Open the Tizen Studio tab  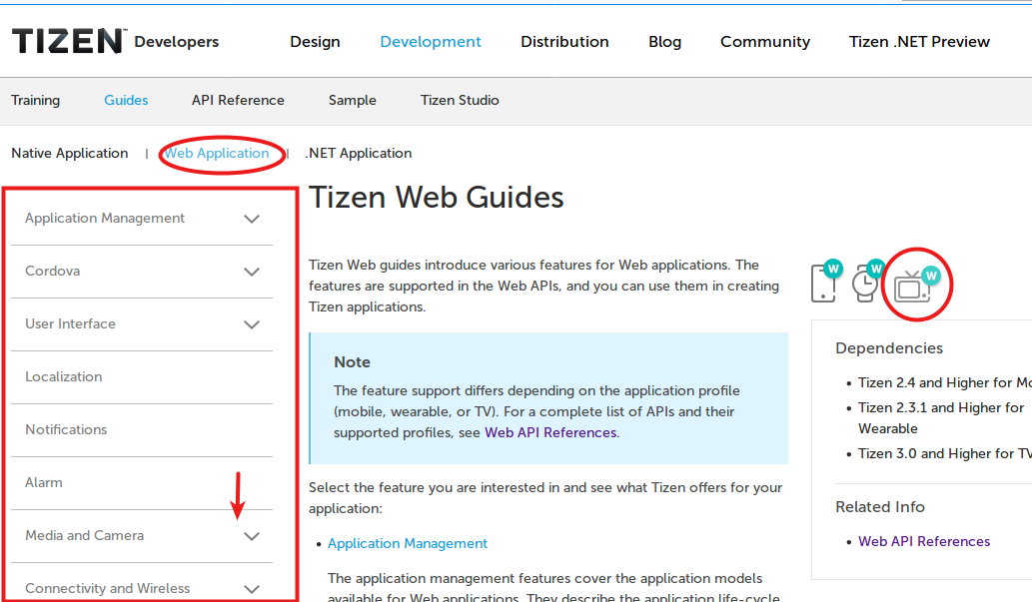460,100
